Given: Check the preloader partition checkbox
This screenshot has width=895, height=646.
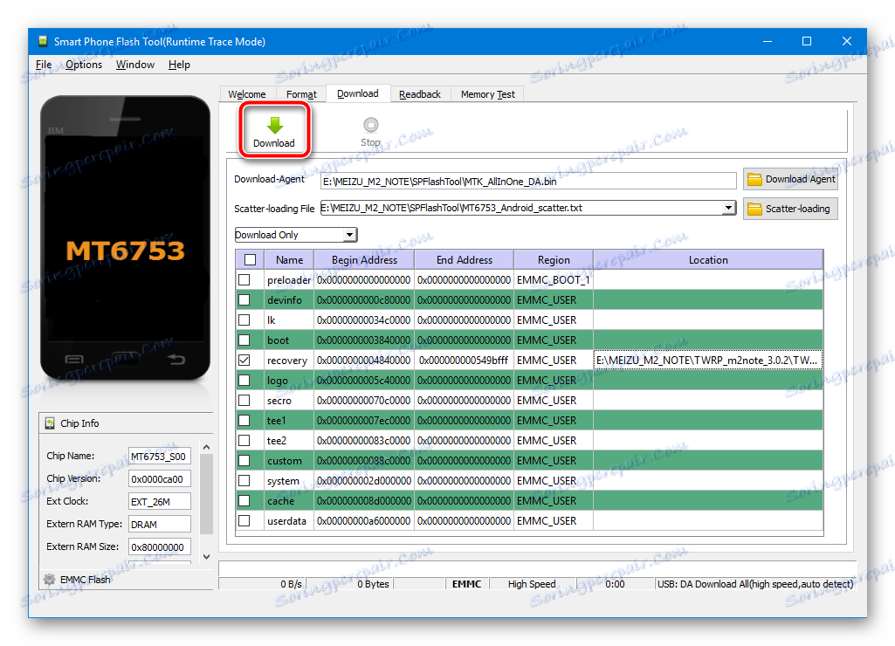Looking at the screenshot, I should pyautogui.click(x=244, y=279).
